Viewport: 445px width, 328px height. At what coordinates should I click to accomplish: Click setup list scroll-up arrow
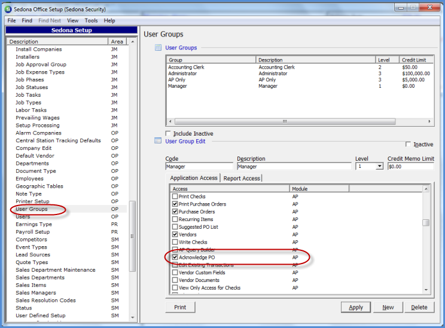(x=132, y=41)
